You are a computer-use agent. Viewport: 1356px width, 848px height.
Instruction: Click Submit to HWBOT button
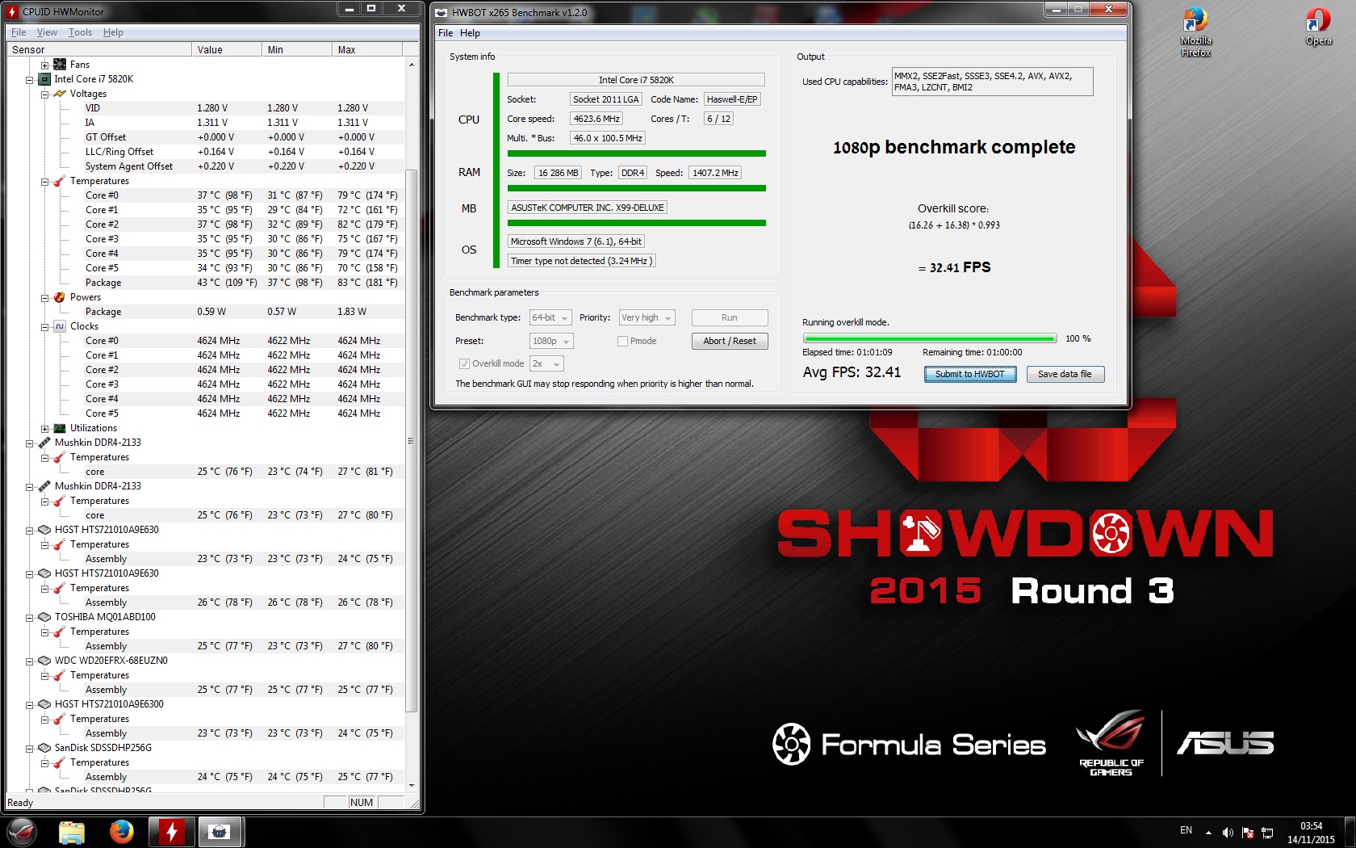pos(969,374)
